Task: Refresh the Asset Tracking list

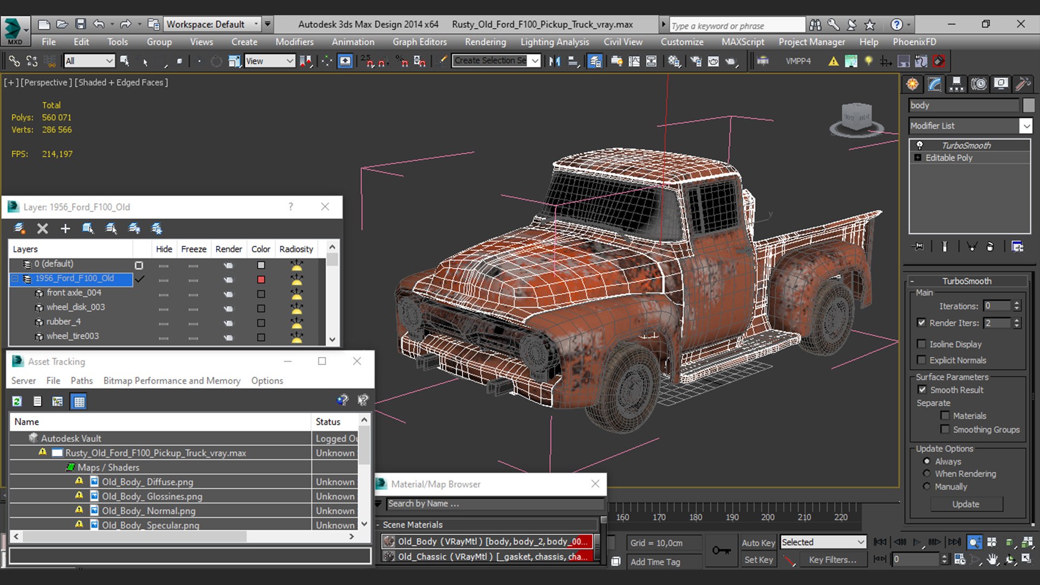Action: (17, 401)
